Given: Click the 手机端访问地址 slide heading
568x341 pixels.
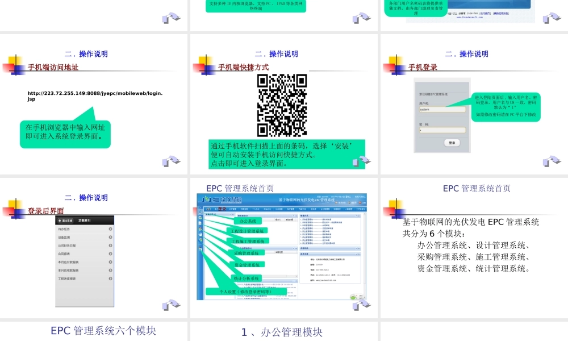Looking at the screenshot, I should 53,67.
